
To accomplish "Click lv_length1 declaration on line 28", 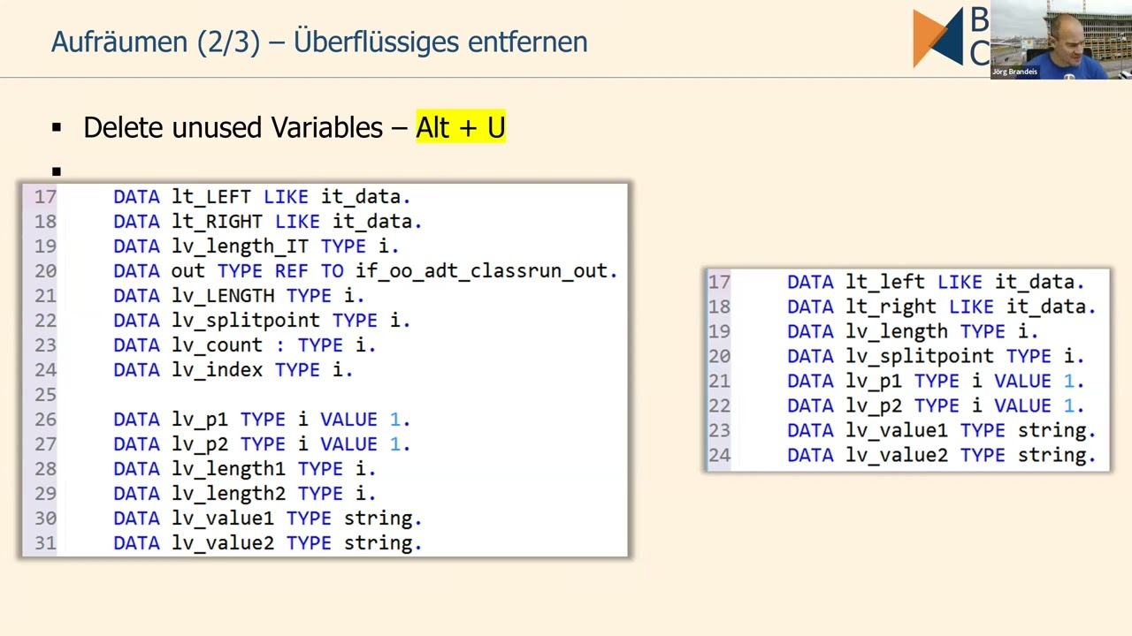I will click(x=245, y=469).
